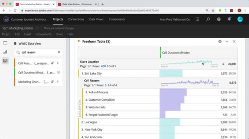Open the Insert menu
The width and height of the screenshot is (249, 139).
[x=28, y=34]
